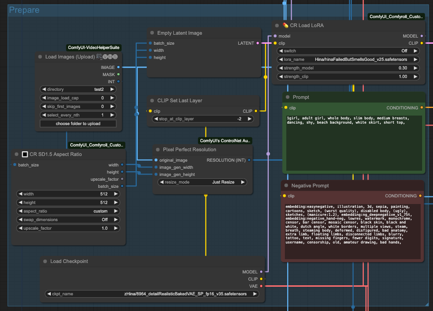This screenshot has height=311, width=433.
Task: Collapse the Empty Latent Image node via its title dot
Action: pos(151,33)
